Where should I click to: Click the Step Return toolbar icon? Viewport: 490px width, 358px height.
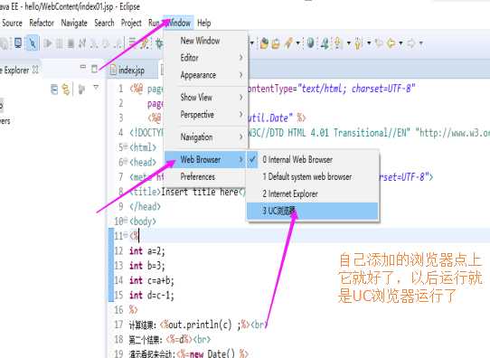(x=118, y=43)
